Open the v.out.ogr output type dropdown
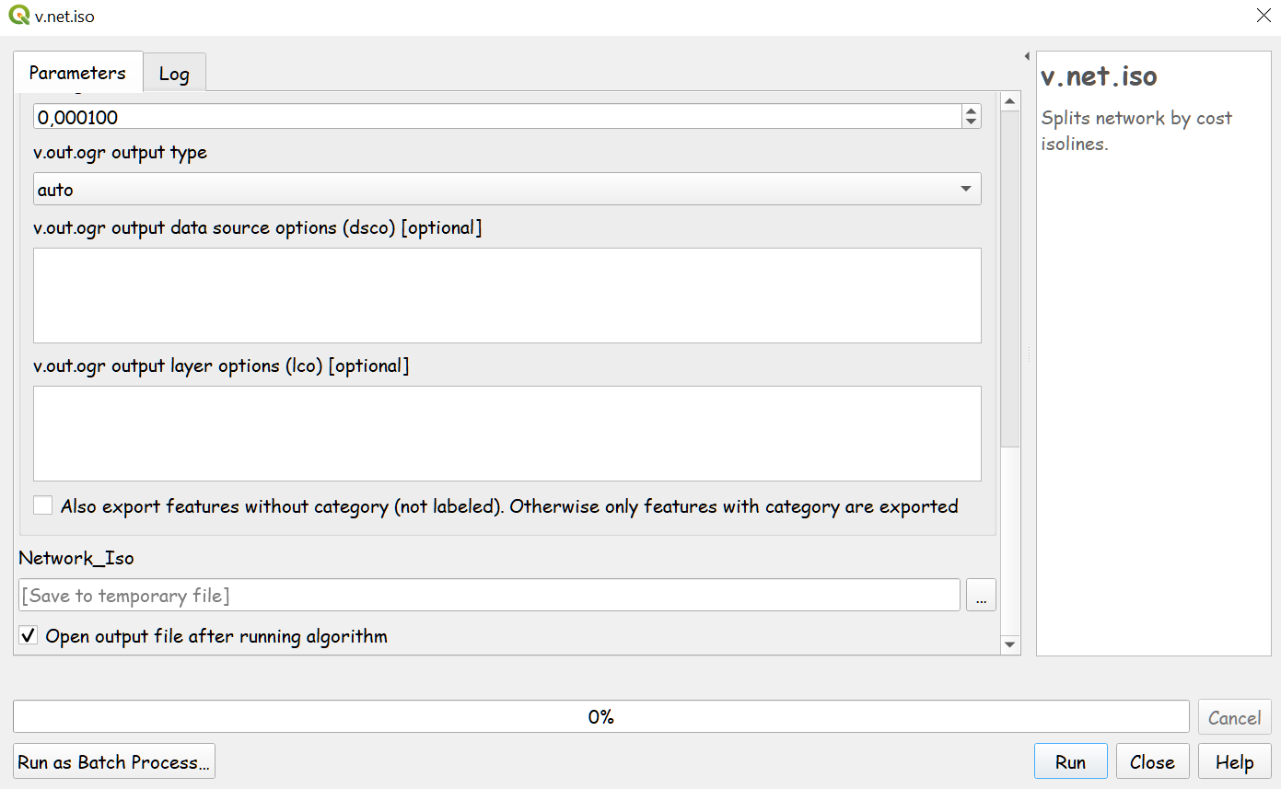This screenshot has width=1281, height=789. click(x=507, y=190)
